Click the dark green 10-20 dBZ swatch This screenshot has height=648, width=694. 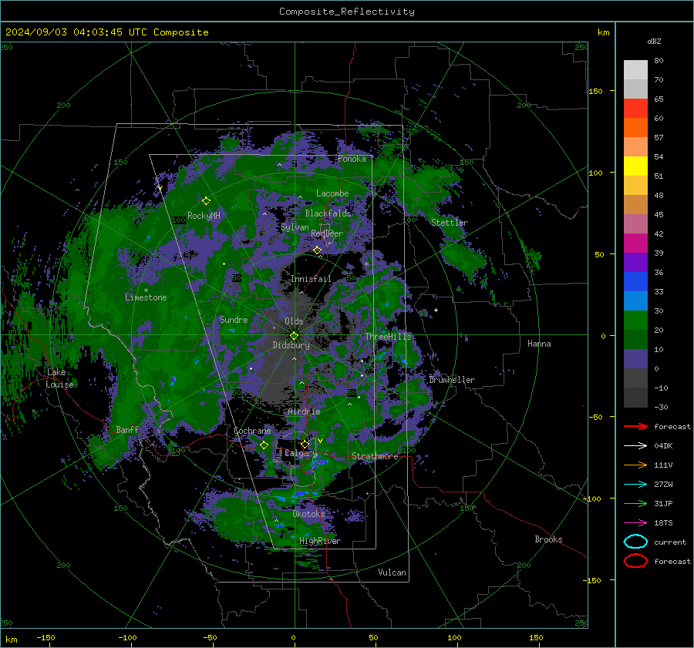pos(635,340)
